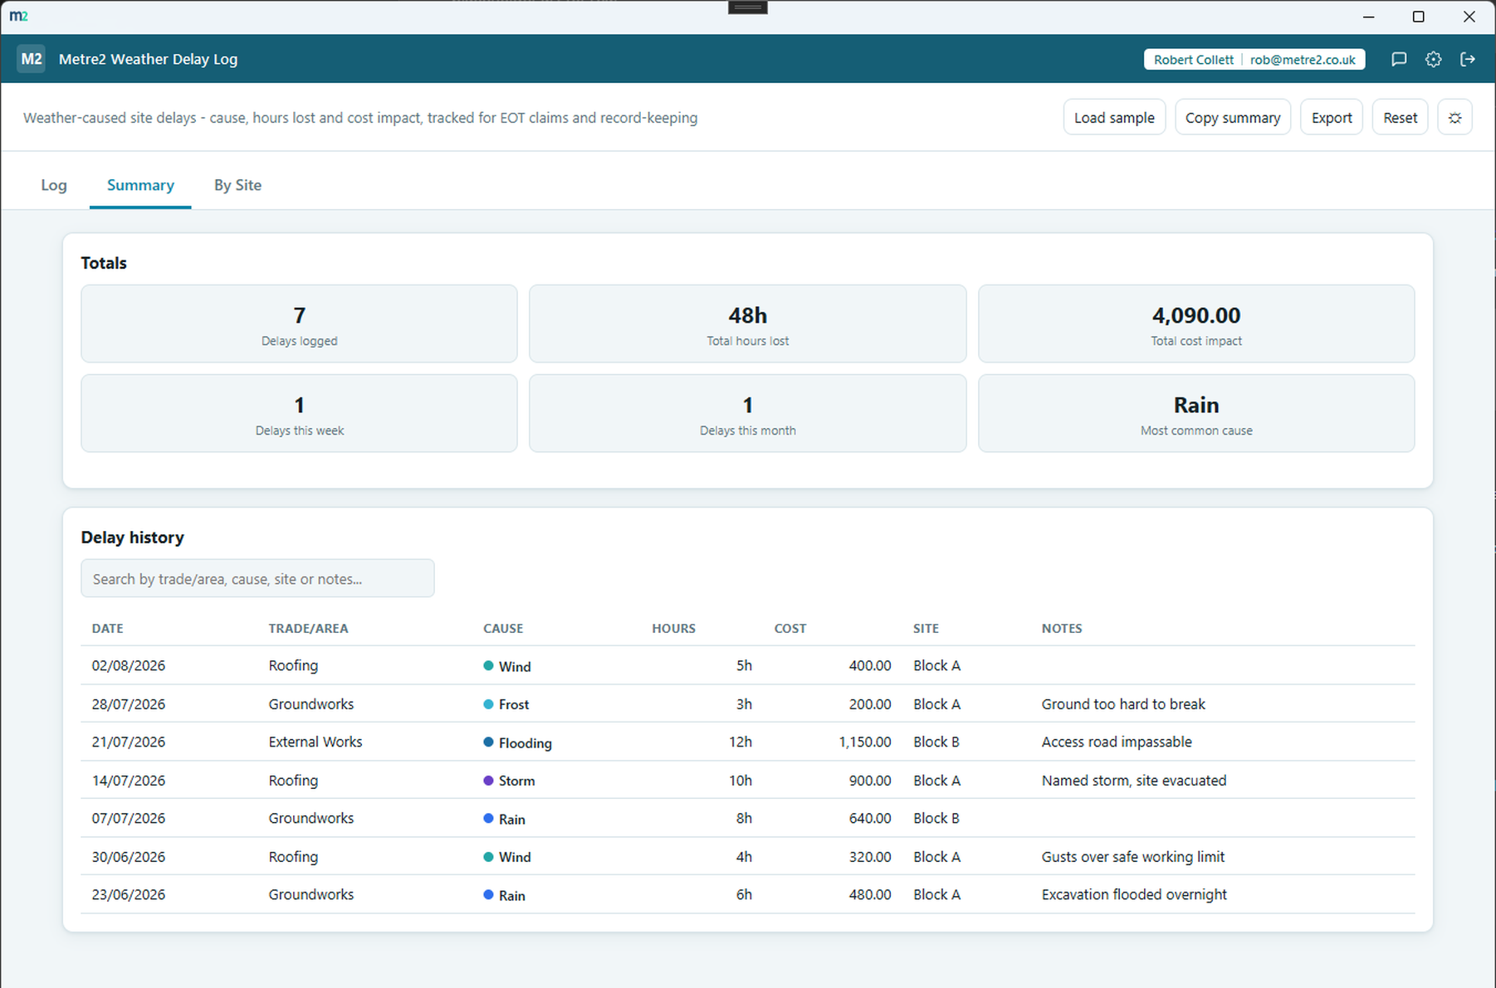Click the Delays this month card

point(747,413)
